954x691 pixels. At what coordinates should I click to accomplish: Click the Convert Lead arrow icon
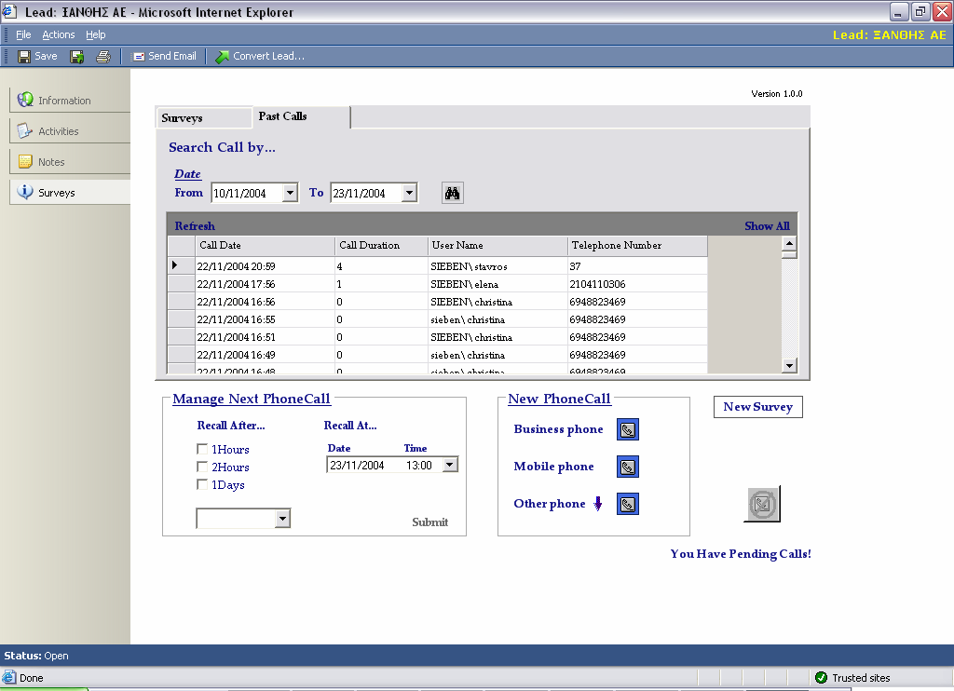pyautogui.click(x=222, y=57)
